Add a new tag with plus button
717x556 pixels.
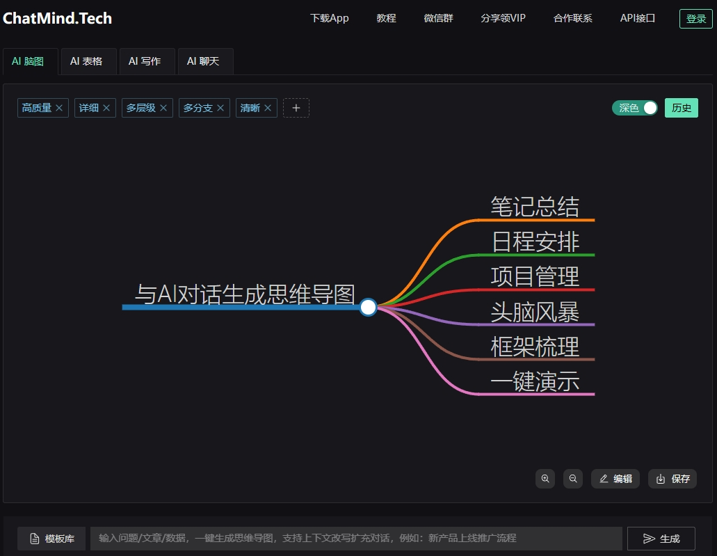(x=296, y=108)
